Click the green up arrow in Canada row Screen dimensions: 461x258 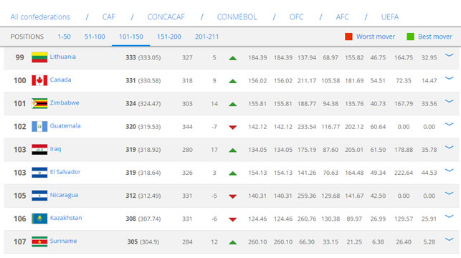click(x=232, y=81)
